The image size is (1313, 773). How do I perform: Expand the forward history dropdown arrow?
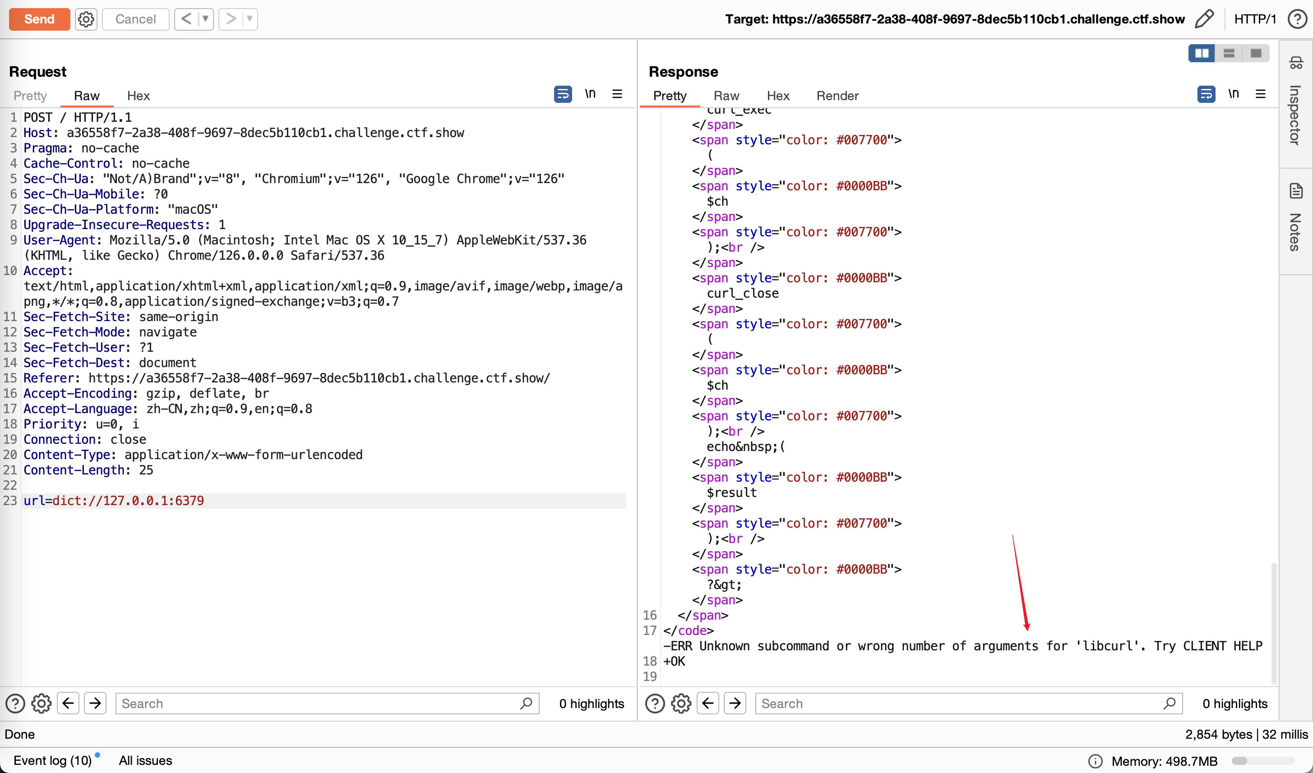point(250,19)
